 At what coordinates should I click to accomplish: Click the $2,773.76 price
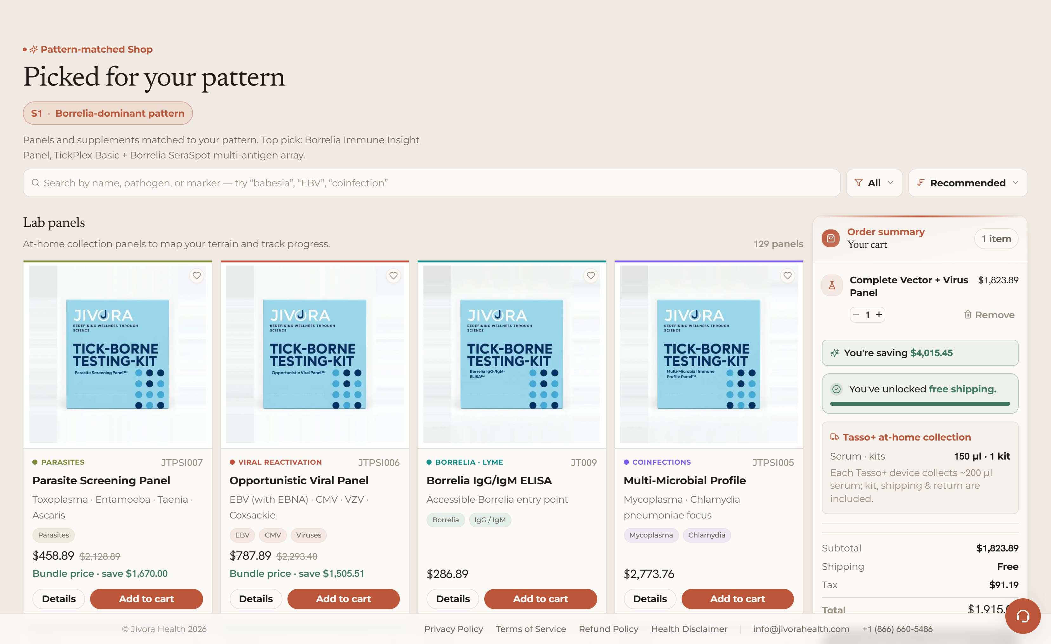point(649,574)
